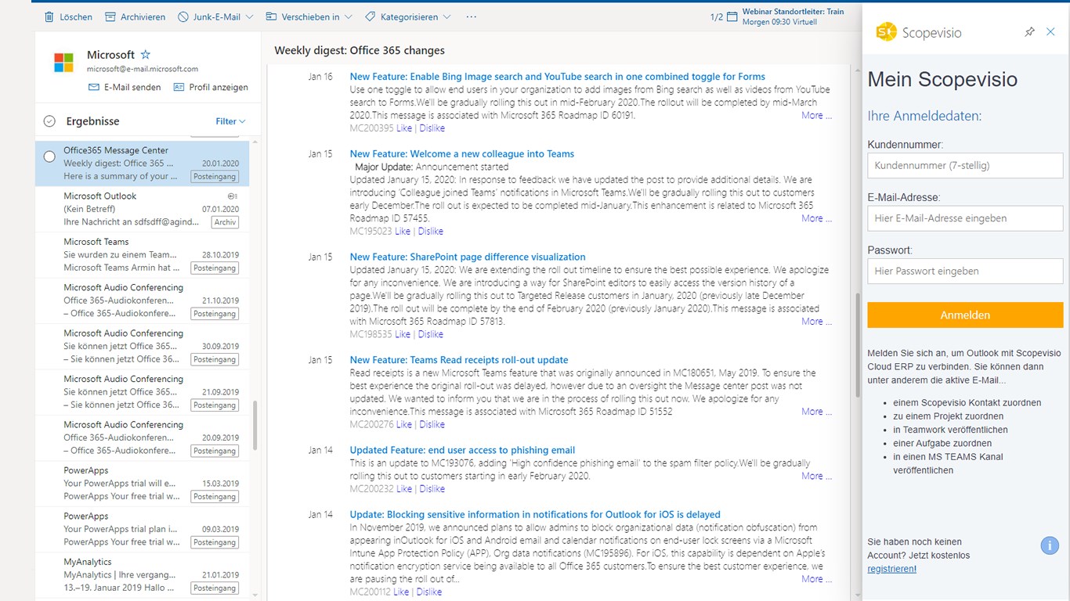Click Dislike under MC198535
Screen dimensions: 1070x601
pyautogui.click(x=430, y=334)
